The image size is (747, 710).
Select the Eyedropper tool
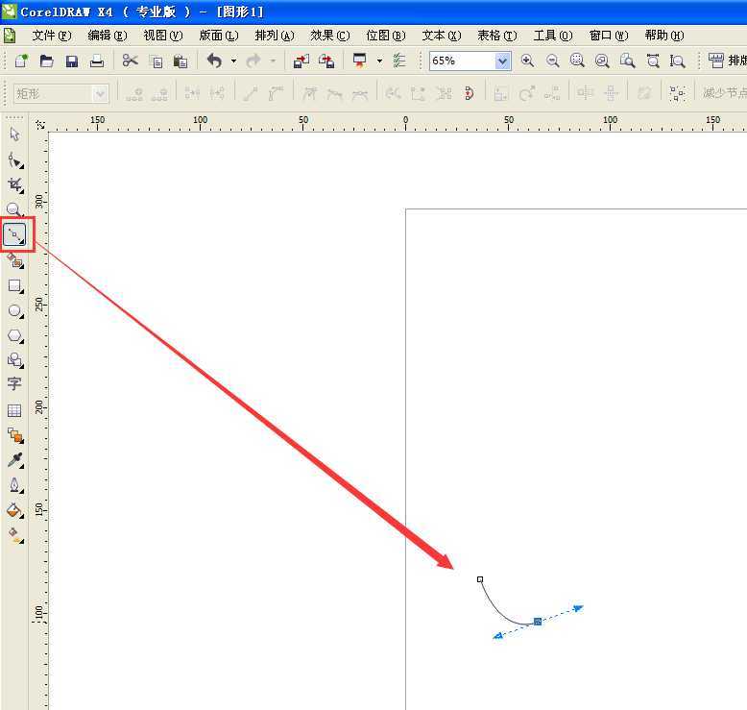pyautogui.click(x=14, y=460)
